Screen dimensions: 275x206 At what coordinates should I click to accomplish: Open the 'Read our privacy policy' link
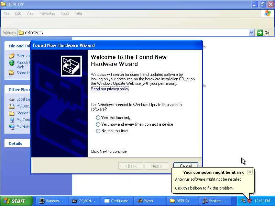pos(110,89)
